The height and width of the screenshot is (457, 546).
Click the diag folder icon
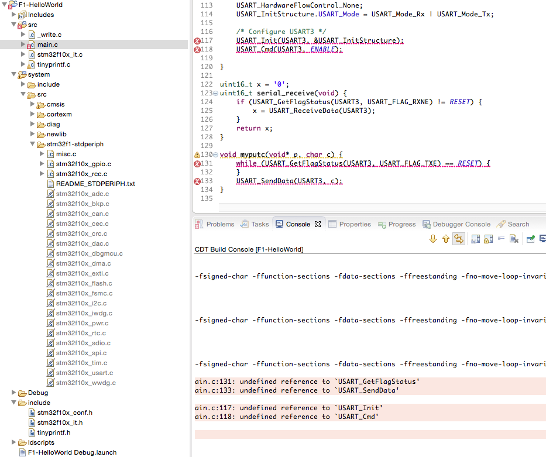(41, 124)
